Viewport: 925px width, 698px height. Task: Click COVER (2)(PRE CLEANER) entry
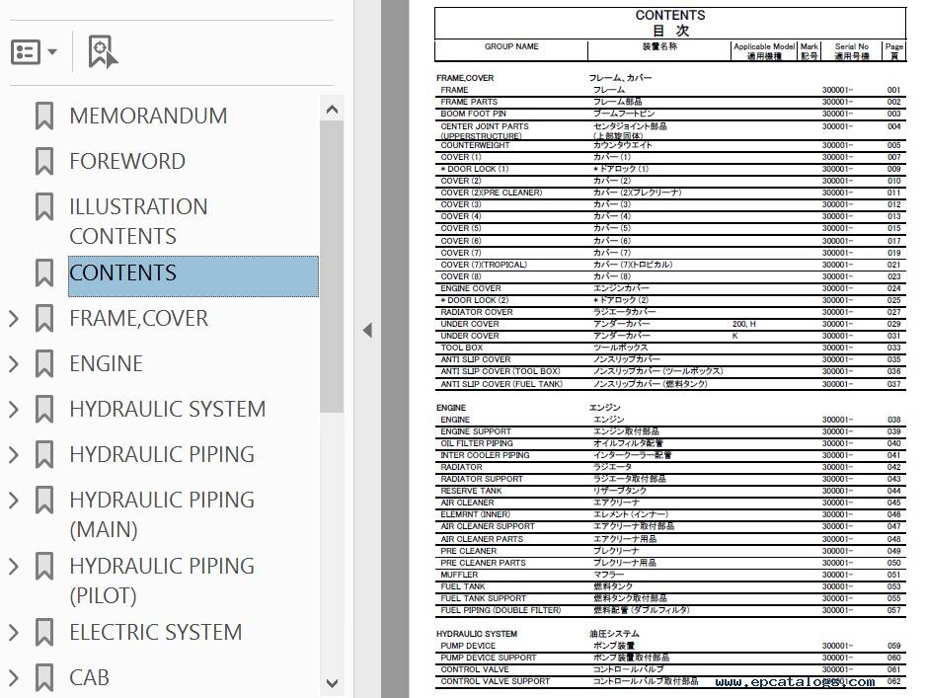pyautogui.click(x=491, y=193)
